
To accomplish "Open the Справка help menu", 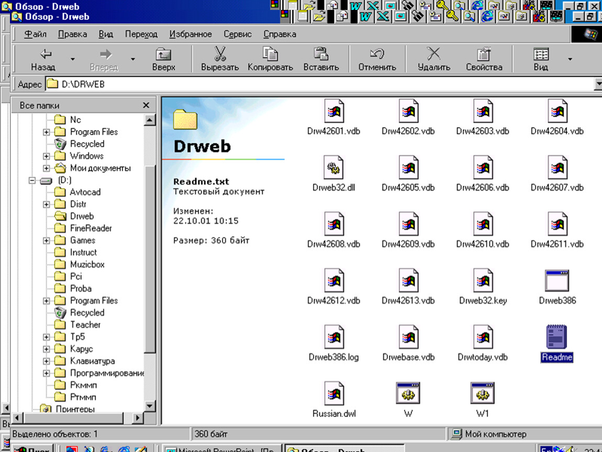I will (280, 34).
